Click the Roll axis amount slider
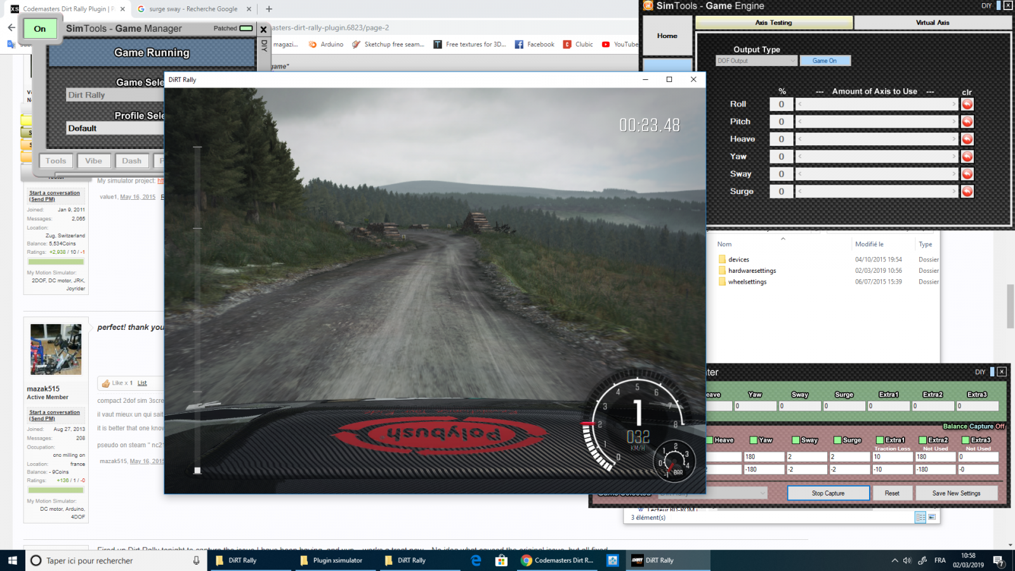 (877, 104)
